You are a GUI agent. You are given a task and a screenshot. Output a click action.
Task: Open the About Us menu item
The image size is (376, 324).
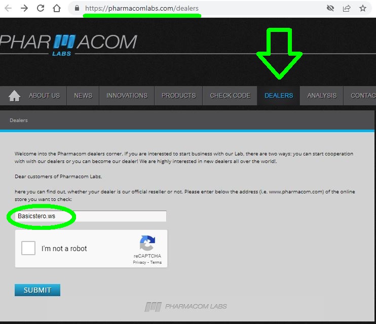coord(45,96)
